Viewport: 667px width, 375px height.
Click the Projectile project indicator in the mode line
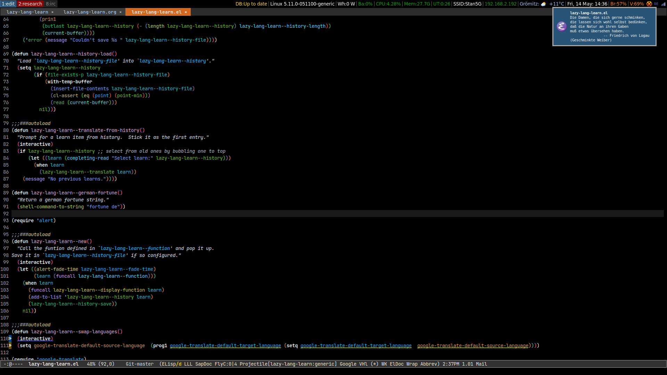(288, 364)
